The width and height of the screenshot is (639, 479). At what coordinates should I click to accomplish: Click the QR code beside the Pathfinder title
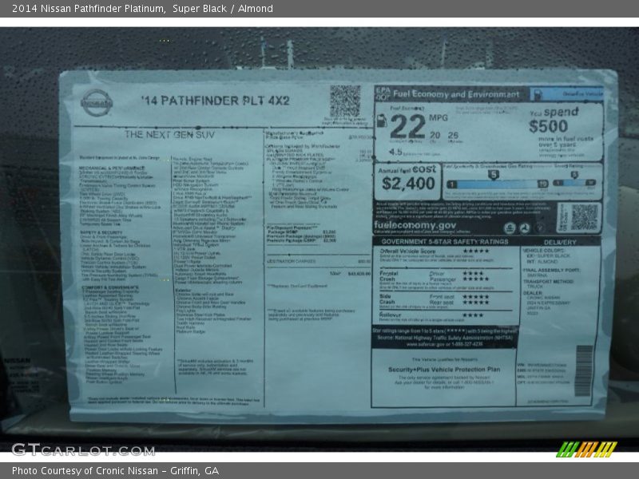click(x=345, y=101)
